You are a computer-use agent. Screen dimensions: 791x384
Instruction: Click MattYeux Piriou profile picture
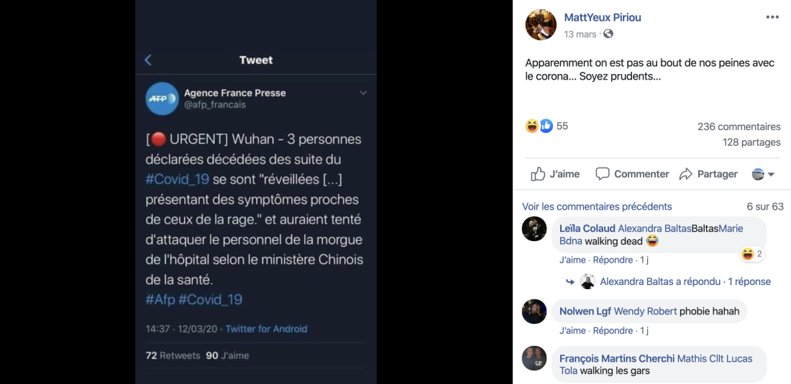[541, 24]
